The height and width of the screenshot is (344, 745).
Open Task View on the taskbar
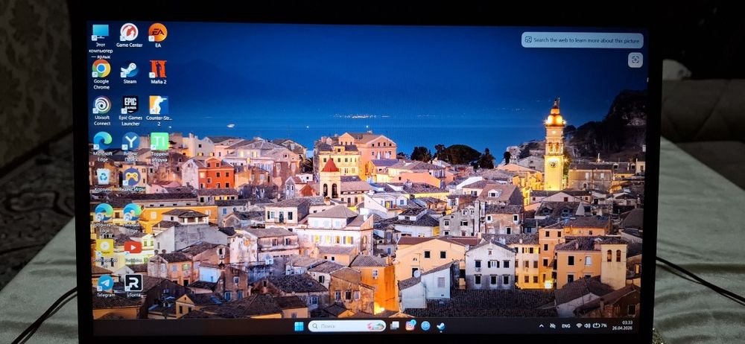click(394, 325)
